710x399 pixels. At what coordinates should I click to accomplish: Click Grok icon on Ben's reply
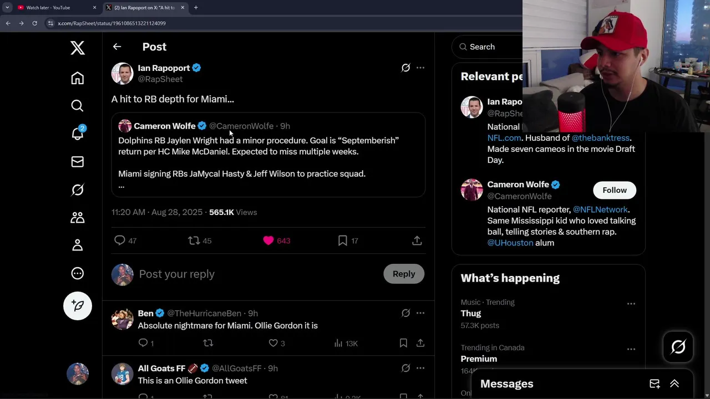405,313
